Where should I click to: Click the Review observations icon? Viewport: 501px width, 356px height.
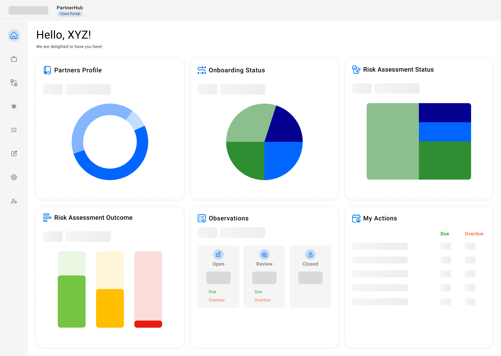pos(264,254)
